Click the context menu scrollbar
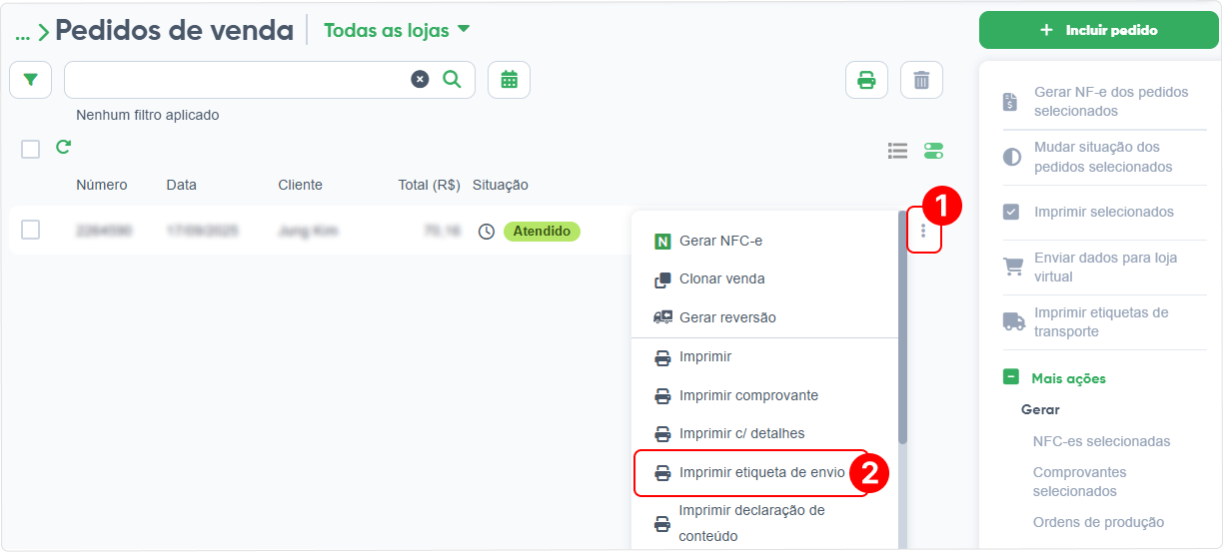This screenshot has height=552, width=1223. click(x=902, y=329)
